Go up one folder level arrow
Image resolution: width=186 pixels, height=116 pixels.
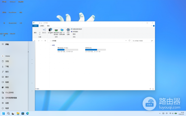[x=45, y=41]
